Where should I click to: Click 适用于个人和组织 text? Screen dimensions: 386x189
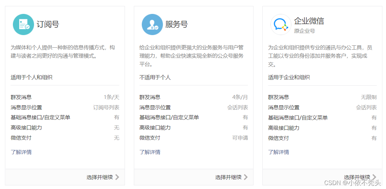tap(31, 77)
